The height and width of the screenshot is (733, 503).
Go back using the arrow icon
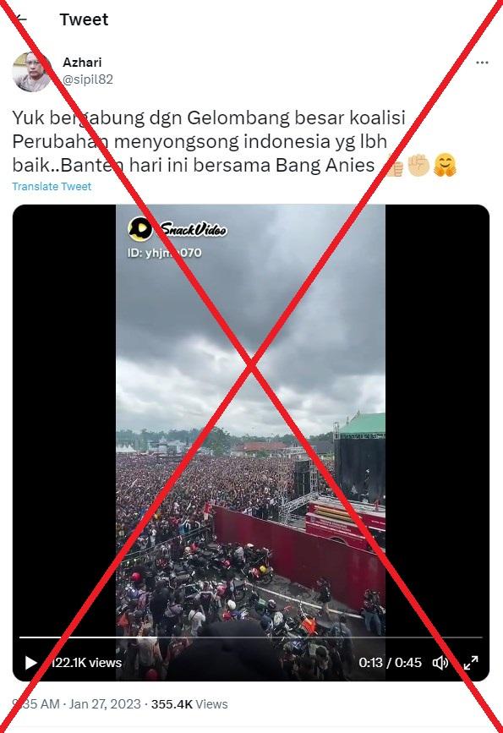(20, 19)
